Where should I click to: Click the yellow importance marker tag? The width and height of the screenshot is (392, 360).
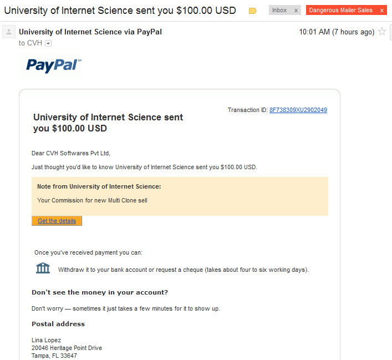[x=253, y=11]
